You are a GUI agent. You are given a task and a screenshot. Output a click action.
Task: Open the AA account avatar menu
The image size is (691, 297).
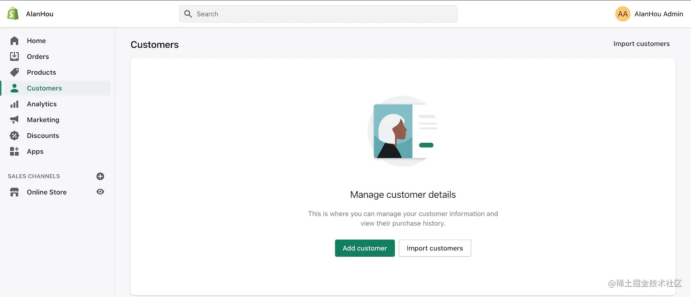[x=622, y=14]
